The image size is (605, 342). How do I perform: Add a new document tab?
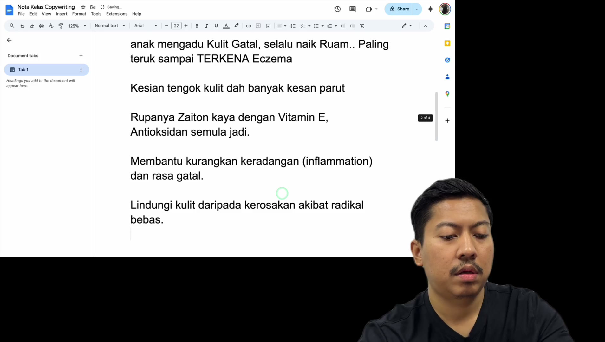click(x=81, y=56)
